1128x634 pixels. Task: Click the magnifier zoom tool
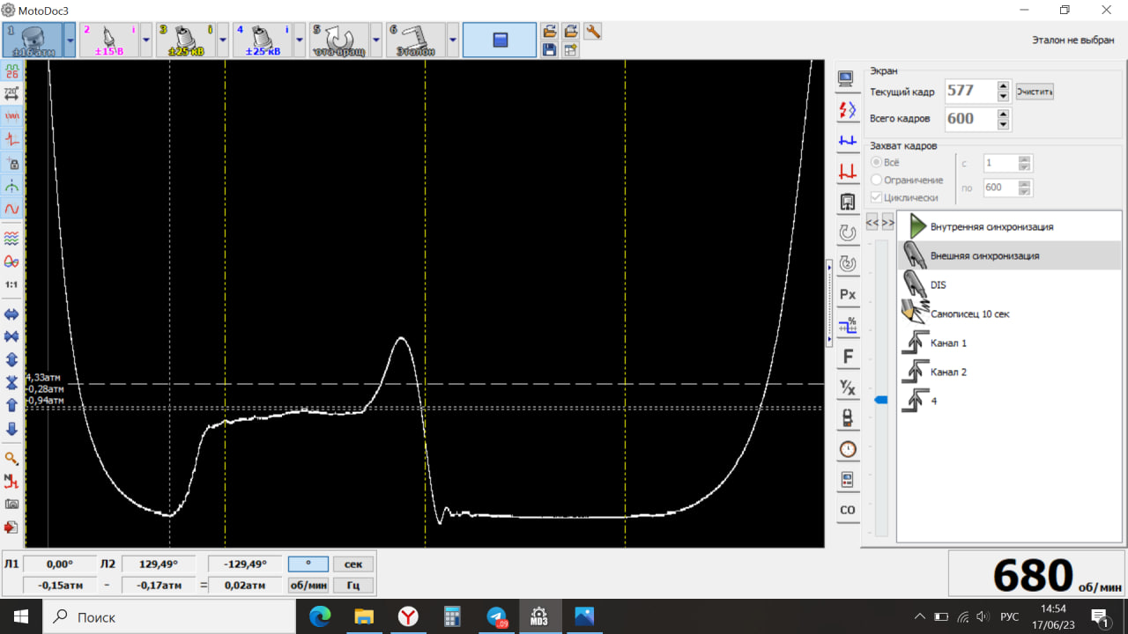[x=12, y=459]
